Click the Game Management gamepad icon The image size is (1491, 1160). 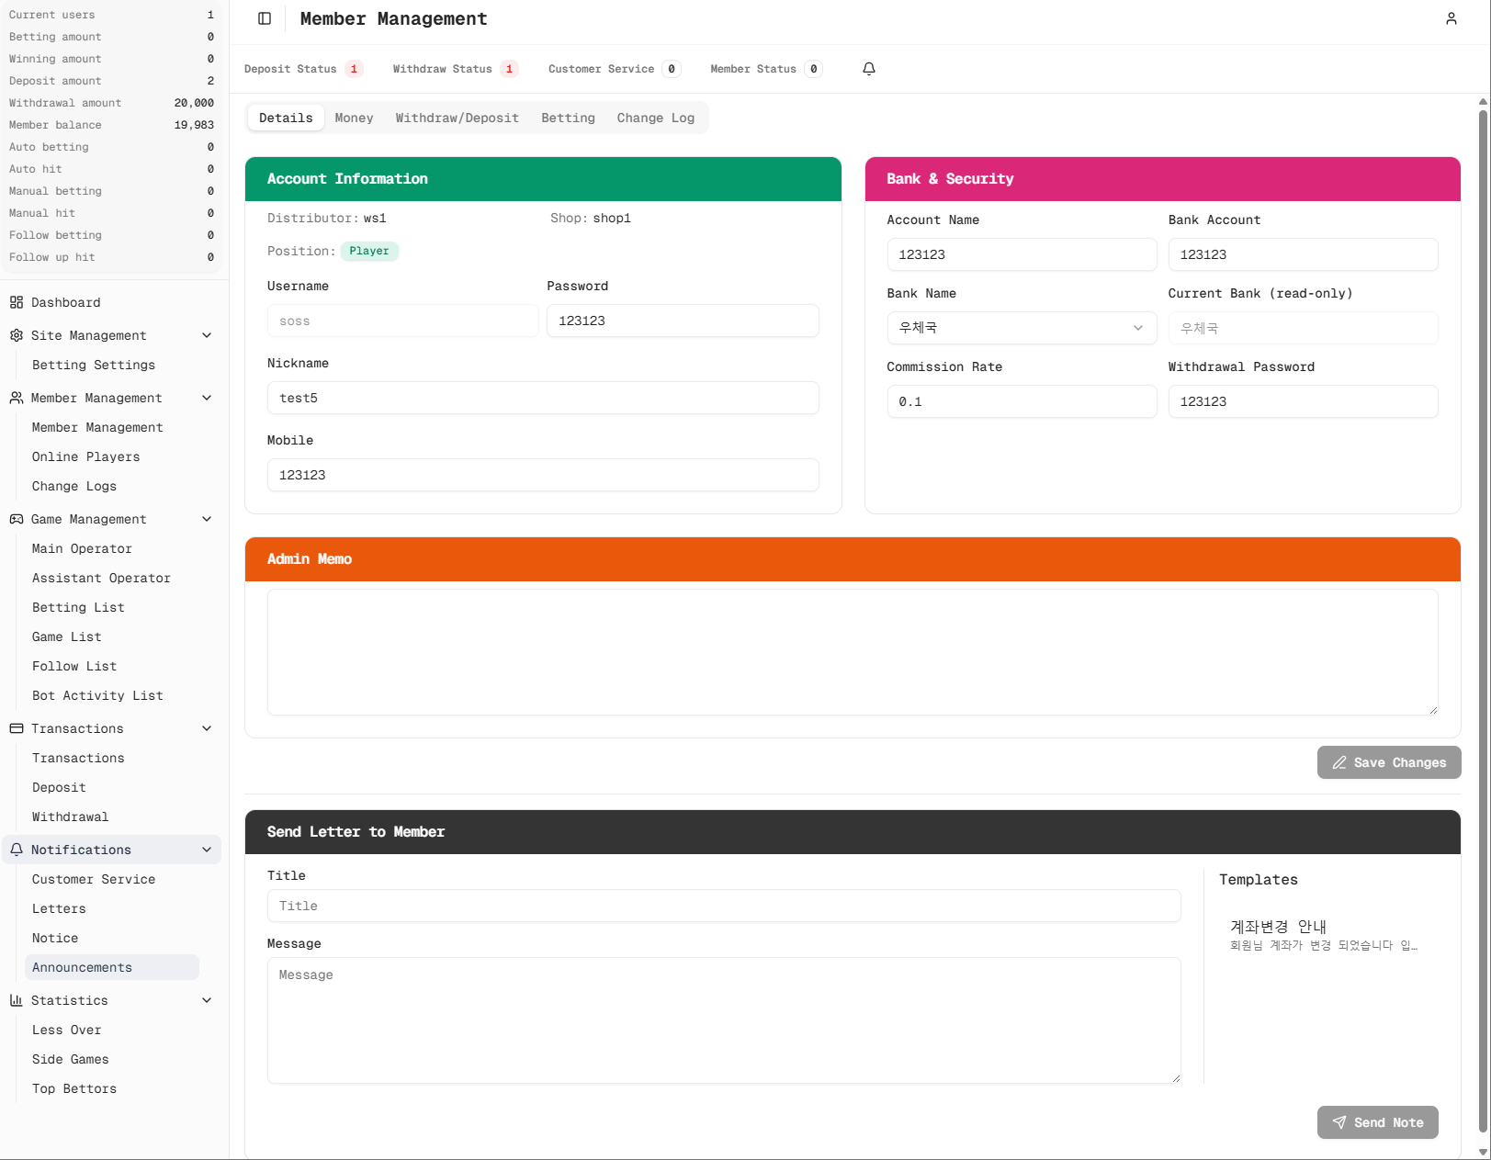pos(17,519)
